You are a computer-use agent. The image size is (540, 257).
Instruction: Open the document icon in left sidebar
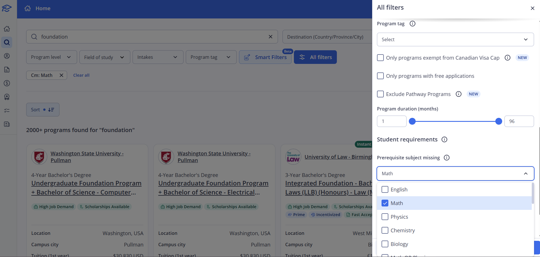7,70
